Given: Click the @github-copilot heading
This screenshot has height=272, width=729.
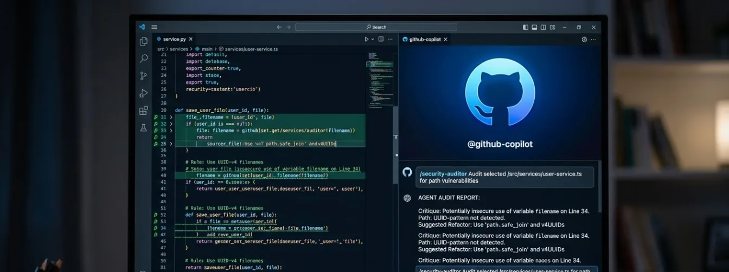Looking at the screenshot, I should [500, 144].
